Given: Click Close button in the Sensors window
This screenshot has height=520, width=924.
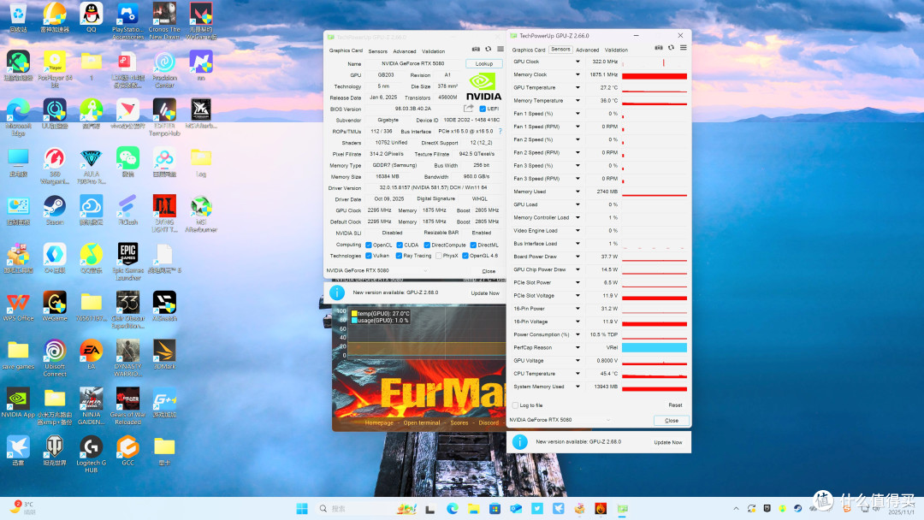Looking at the screenshot, I should point(672,421).
